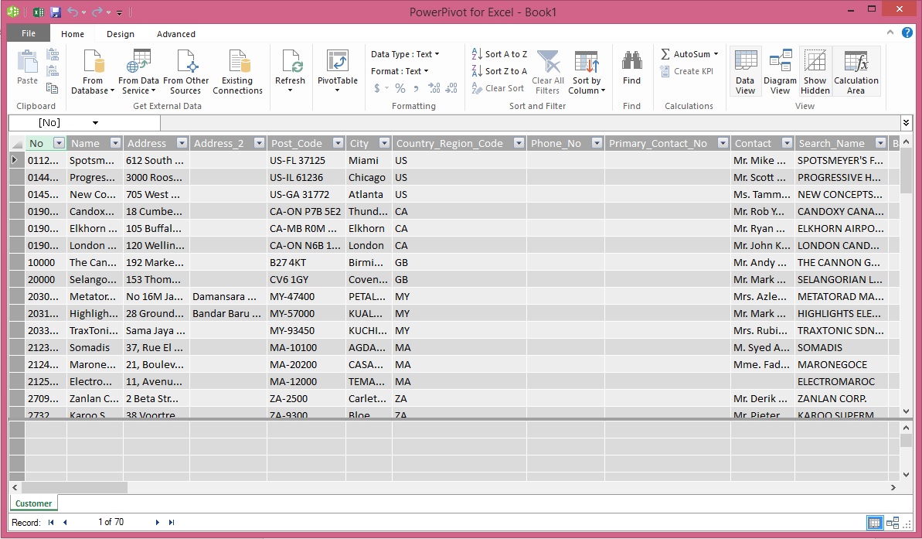Open the filter dropdown on the City column
The image size is (922, 539).
point(383,143)
